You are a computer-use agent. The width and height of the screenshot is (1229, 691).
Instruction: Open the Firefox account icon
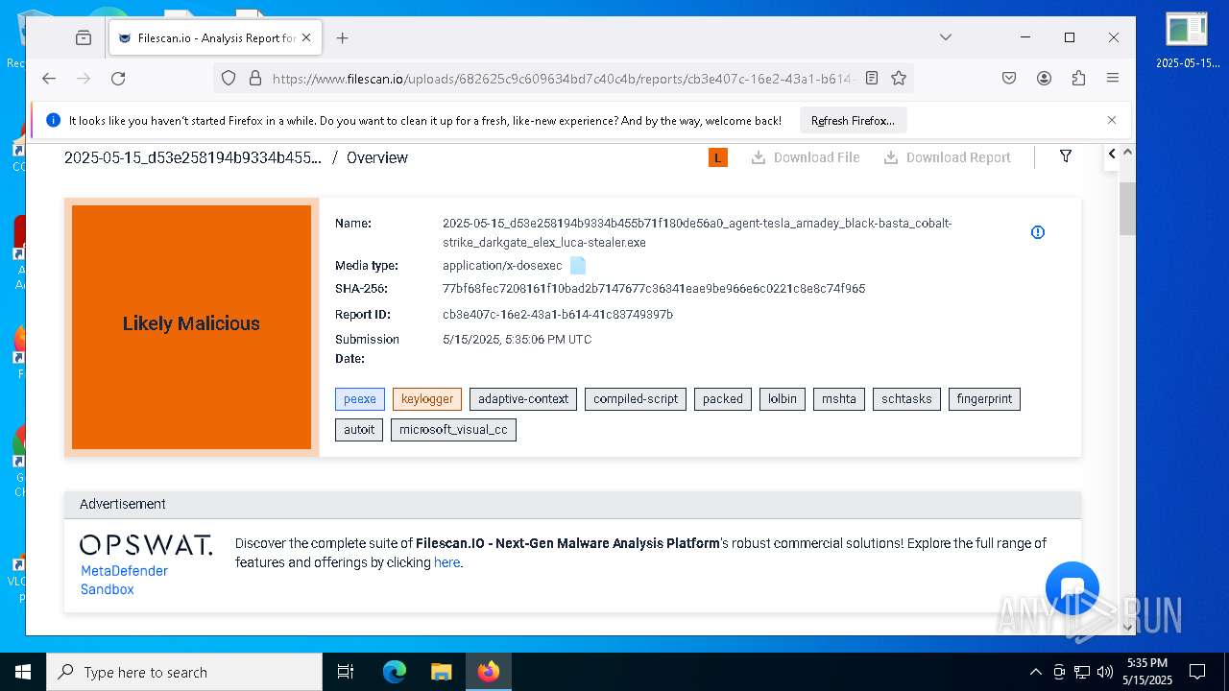(1044, 79)
